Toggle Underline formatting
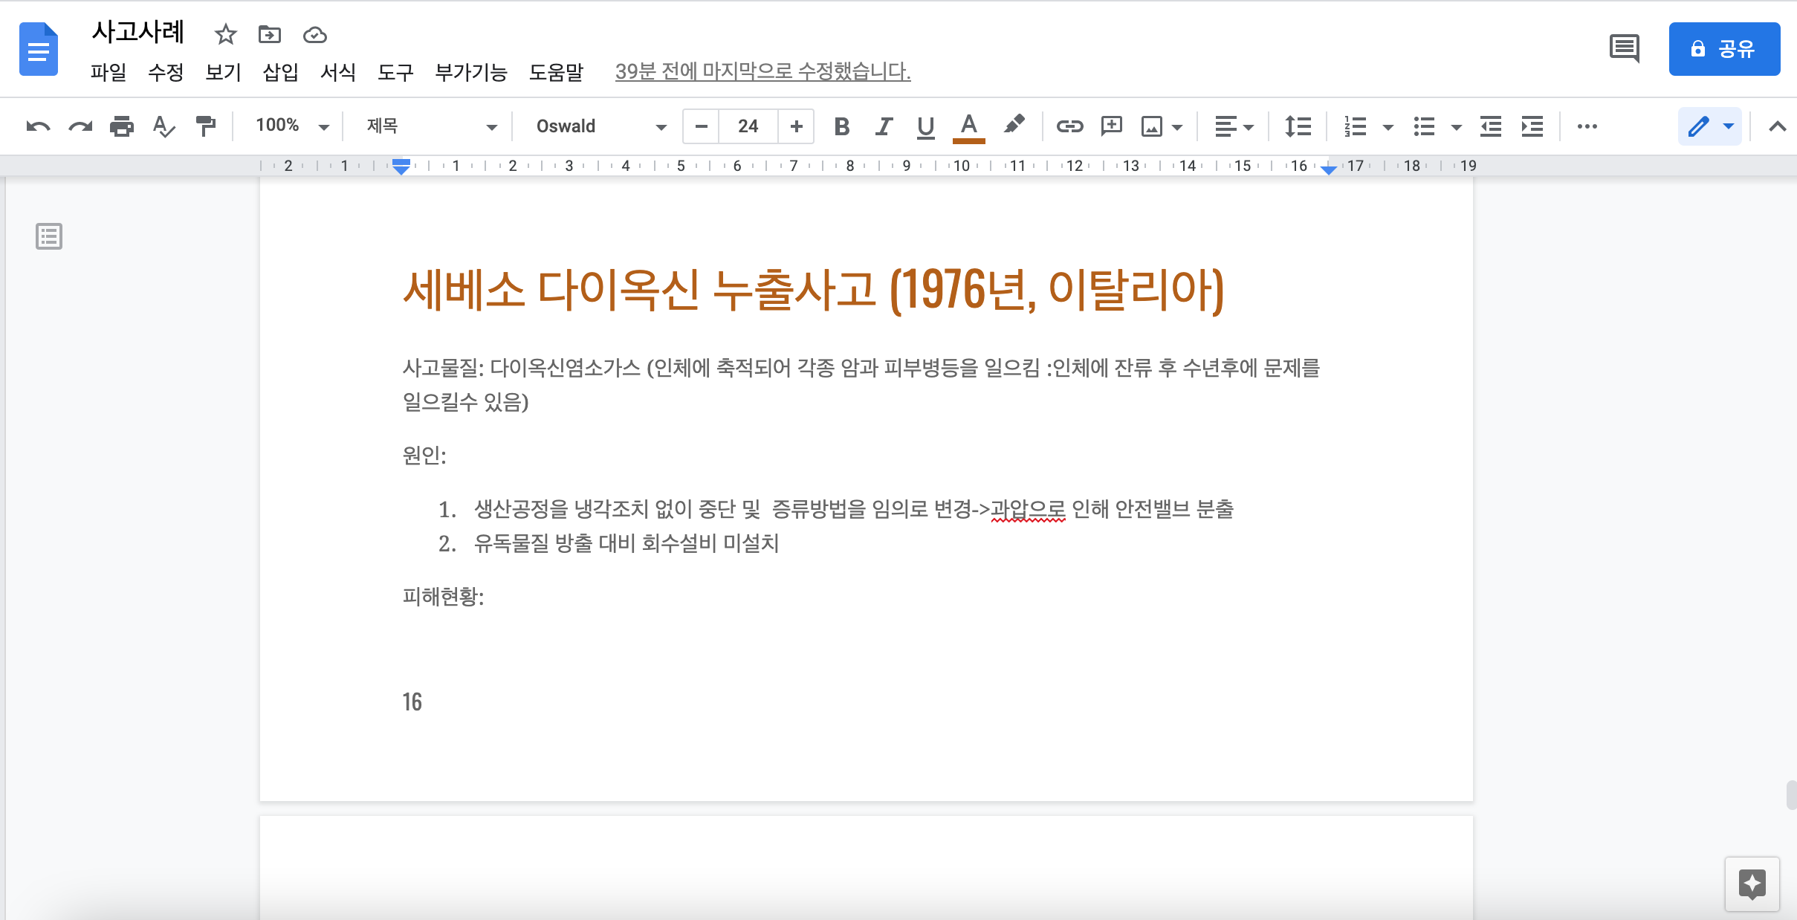1797x920 pixels. pyautogui.click(x=925, y=126)
